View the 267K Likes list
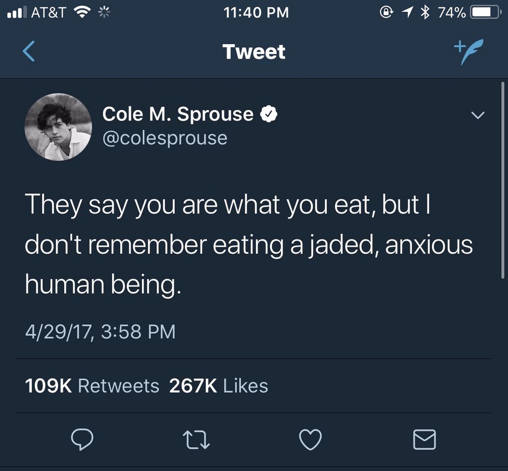This screenshot has width=508, height=471. point(219,385)
